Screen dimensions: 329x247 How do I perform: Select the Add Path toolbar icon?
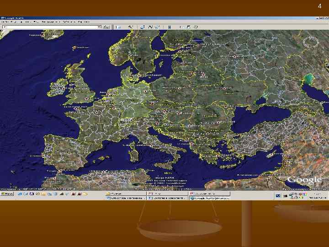(x=150, y=27)
